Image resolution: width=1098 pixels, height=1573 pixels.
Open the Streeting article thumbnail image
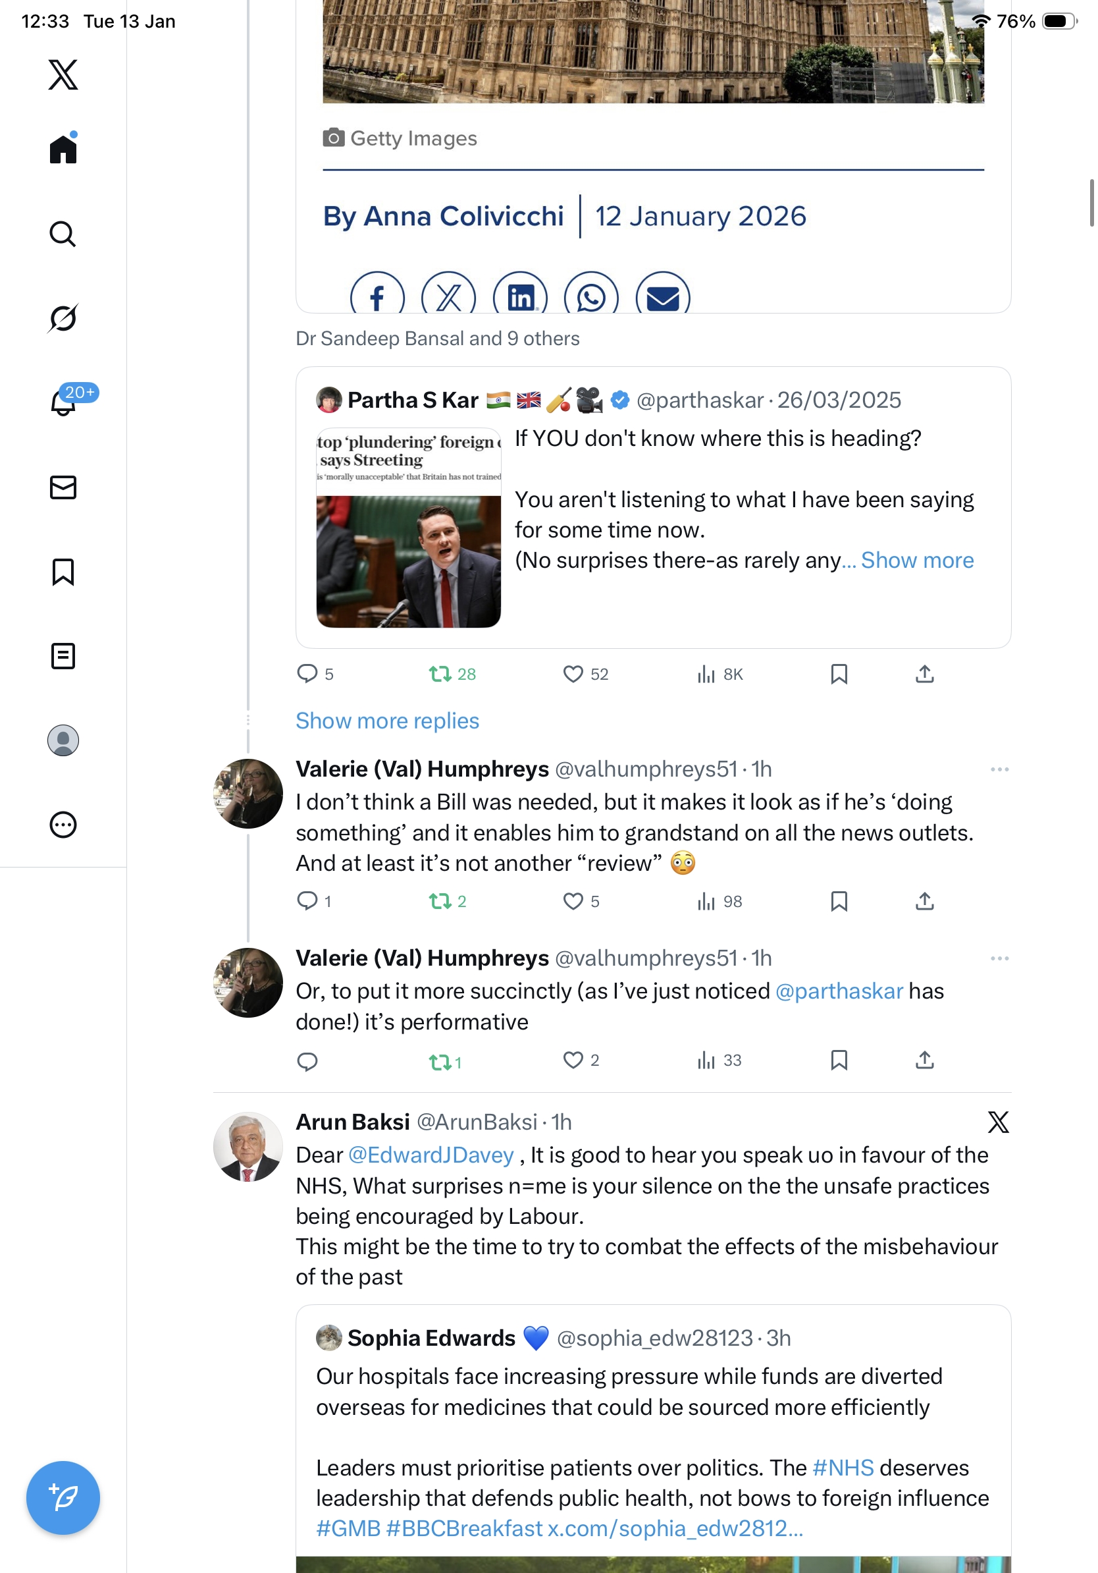point(408,528)
